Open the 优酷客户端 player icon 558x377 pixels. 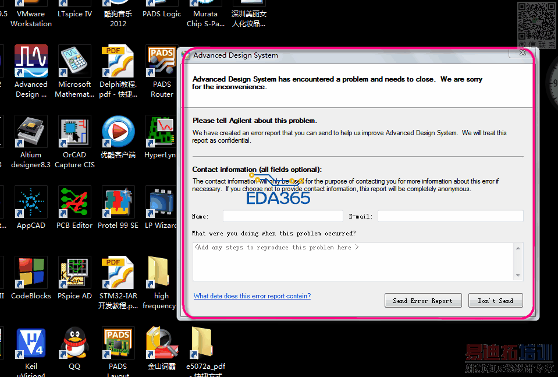pos(118,137)
